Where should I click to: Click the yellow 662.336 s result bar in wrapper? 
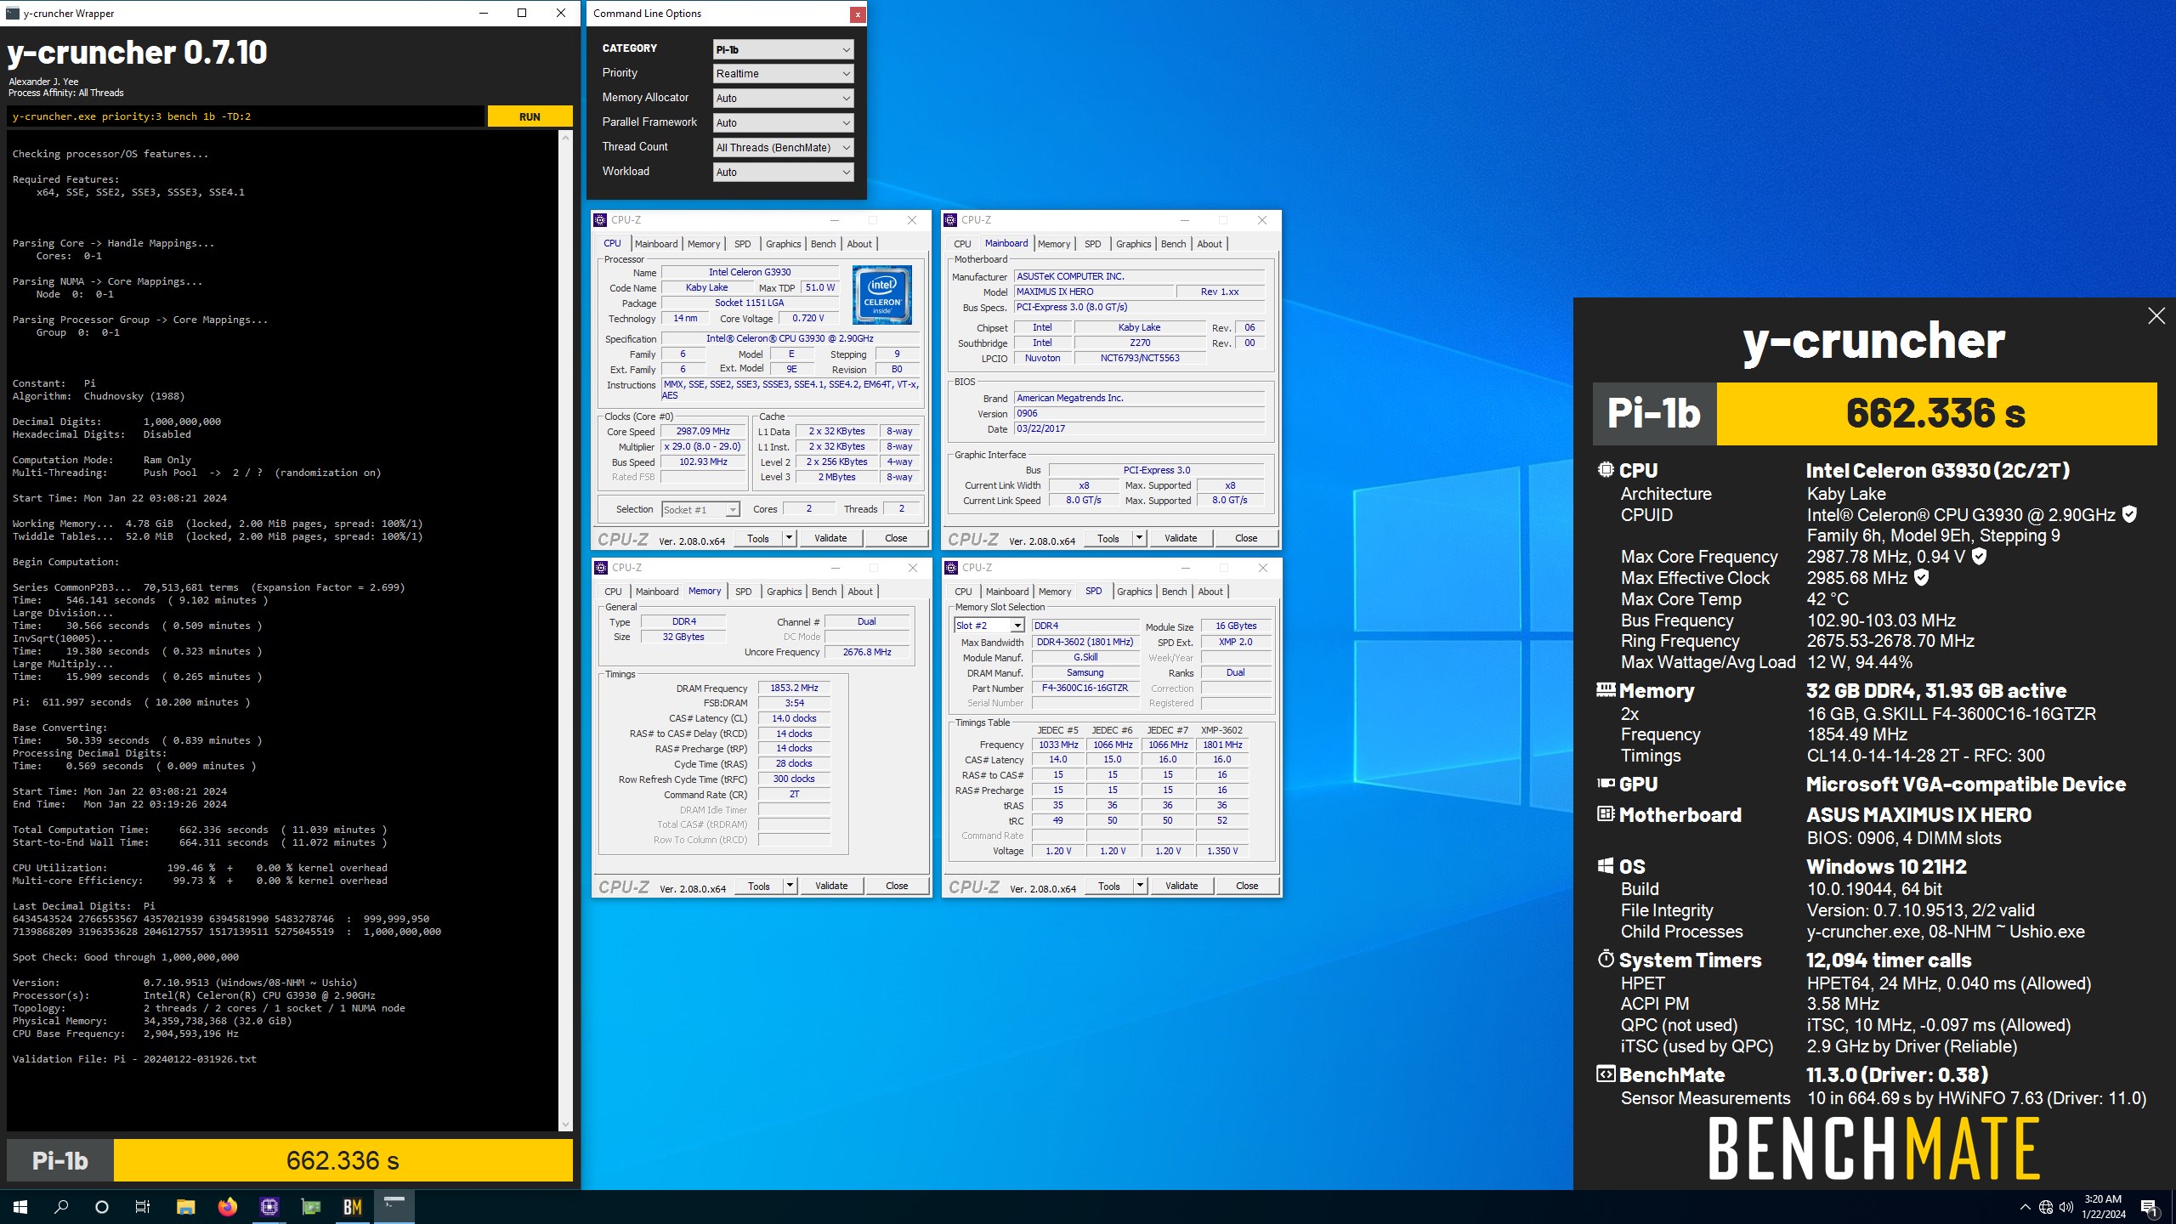tap(343, 1160)
